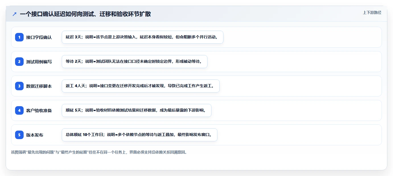Click the footnote starting 该图强调
The image size is (393, 176).
point(99,152)
